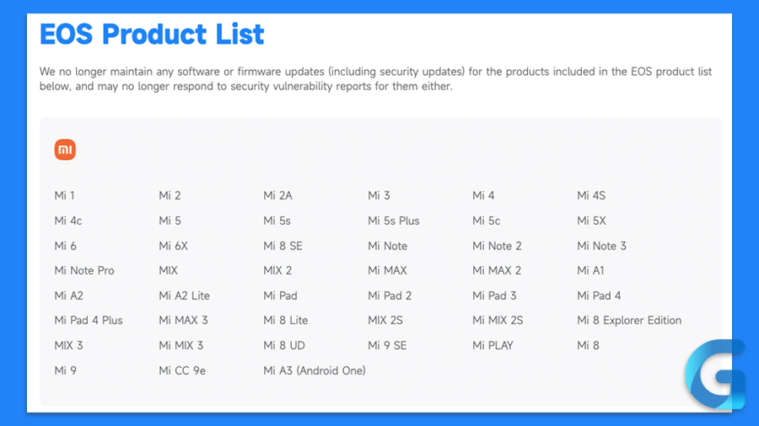The height and width of the screenshot is (426, 759).
Task: Click MIX 2 in the product list
Action: (x=277, y=270)
